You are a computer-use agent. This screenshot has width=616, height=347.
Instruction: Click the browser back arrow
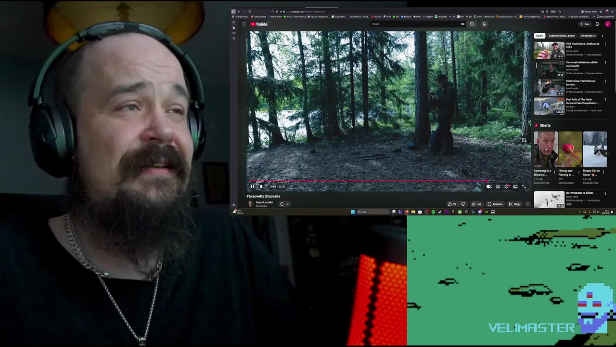pyautogui.click(x=239, y=12)
